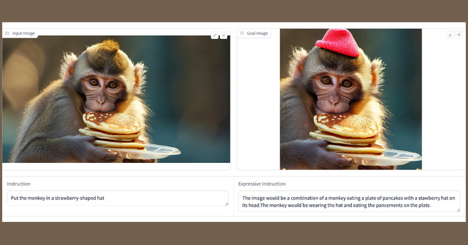The width and height of the screenshot is (468, 245).
Task: Download the goal image
Action: [450, 35]
